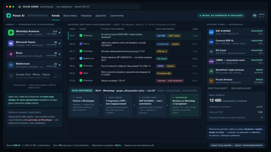The width and height of the screenshot is (271, 152).
Task: Click the WhatsApp marker in 08:44 row
Action: [81, 66]
